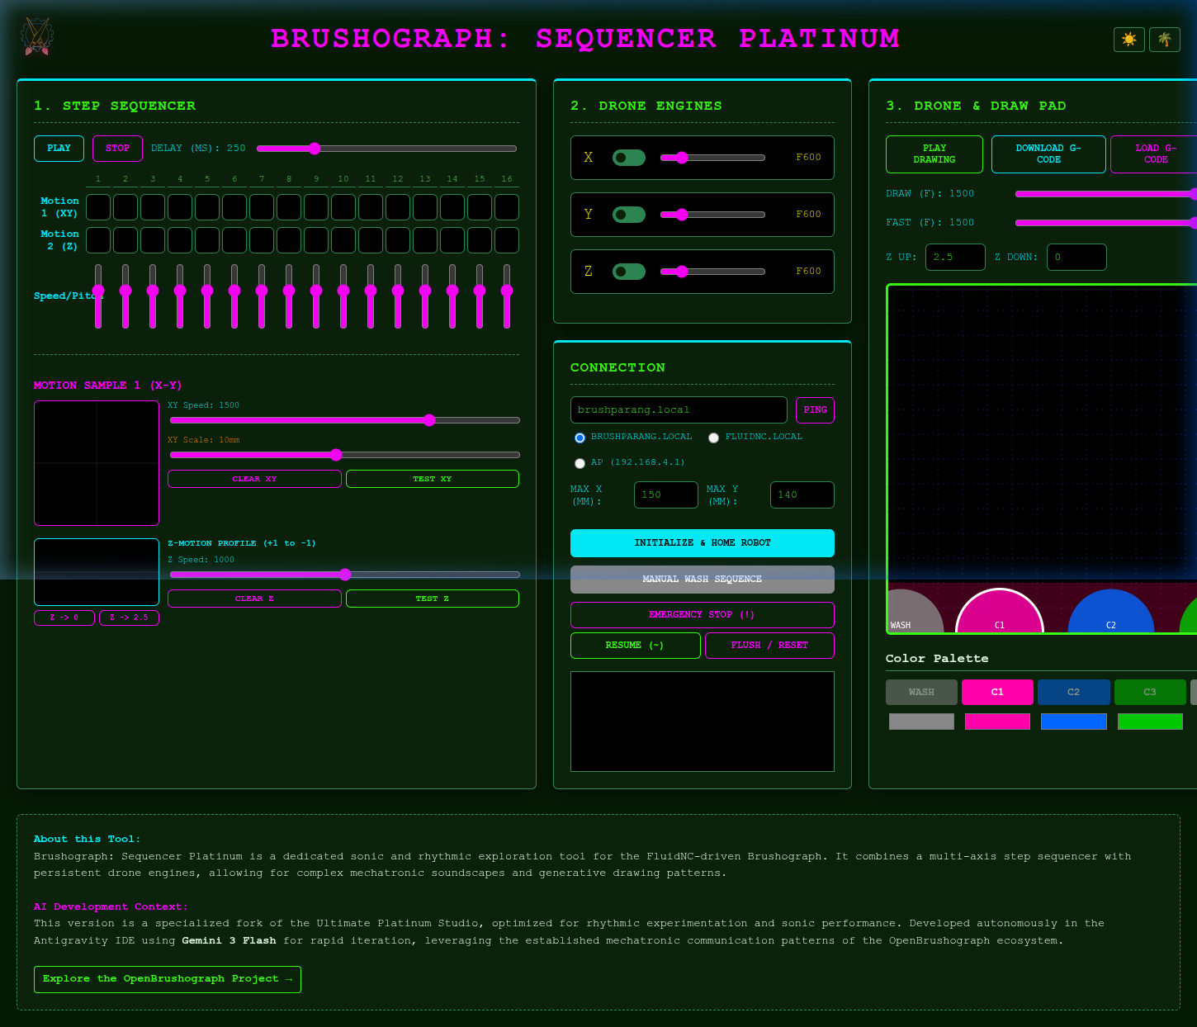Screen dimensions: 1197x1027
Task: Adjust the Delay (ms) slider
Action: pyautogui.click(x=386, y=149)
